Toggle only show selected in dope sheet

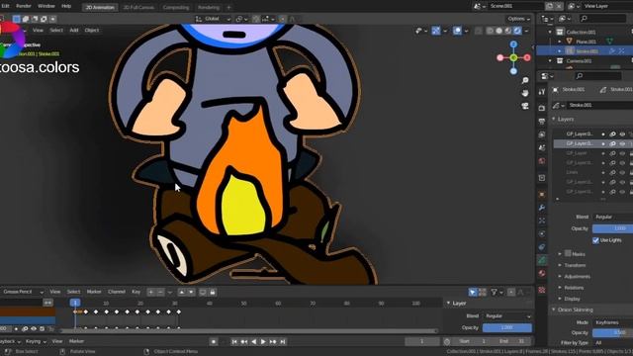click(473, 292)
